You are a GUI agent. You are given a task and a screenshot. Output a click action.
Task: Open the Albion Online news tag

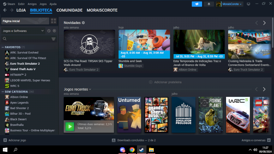pos(185,69)
